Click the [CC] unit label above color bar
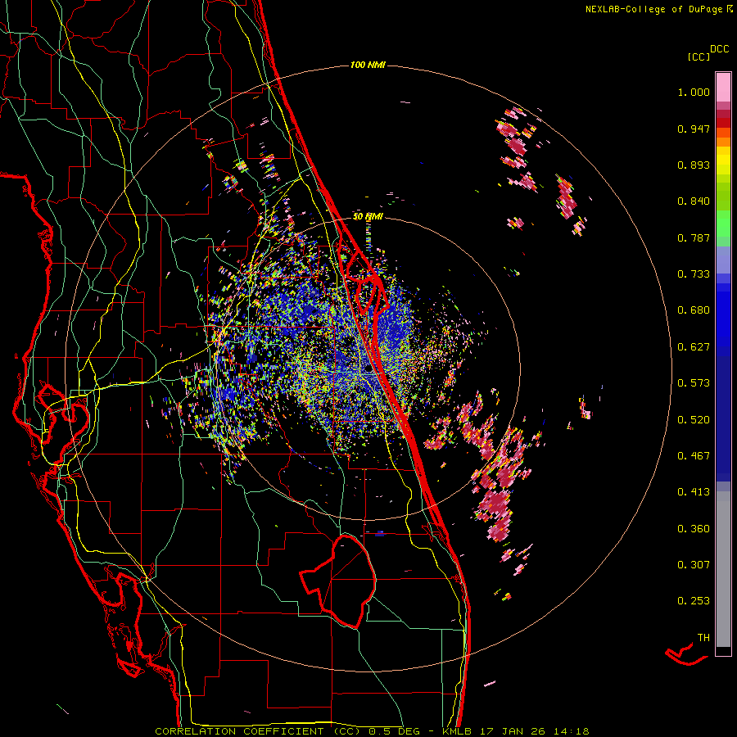Image resolution: width=737 pixels, height=737 pixels. click(699, 57)
